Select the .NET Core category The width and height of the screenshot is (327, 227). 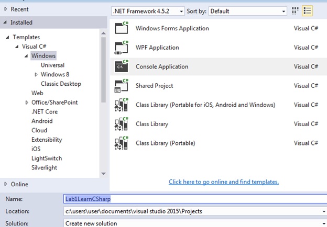coord(45,112)
